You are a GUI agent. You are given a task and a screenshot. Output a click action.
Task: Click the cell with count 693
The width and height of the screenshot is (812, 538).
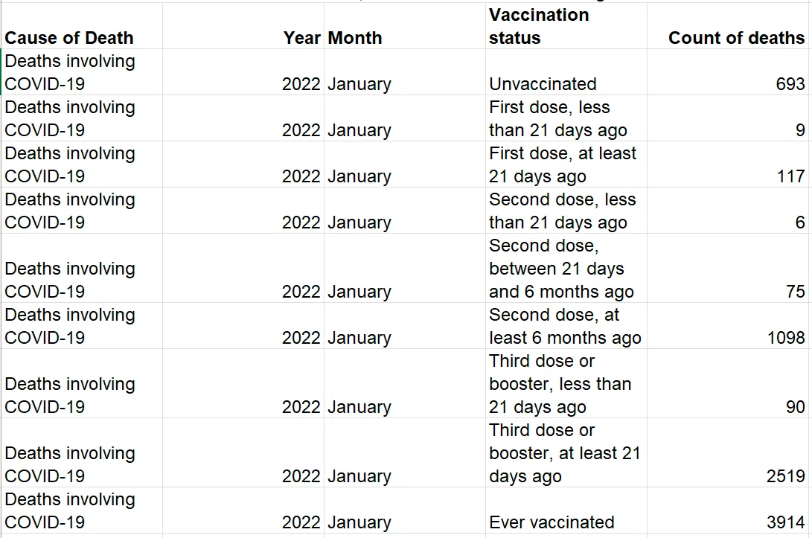(728, 72)
